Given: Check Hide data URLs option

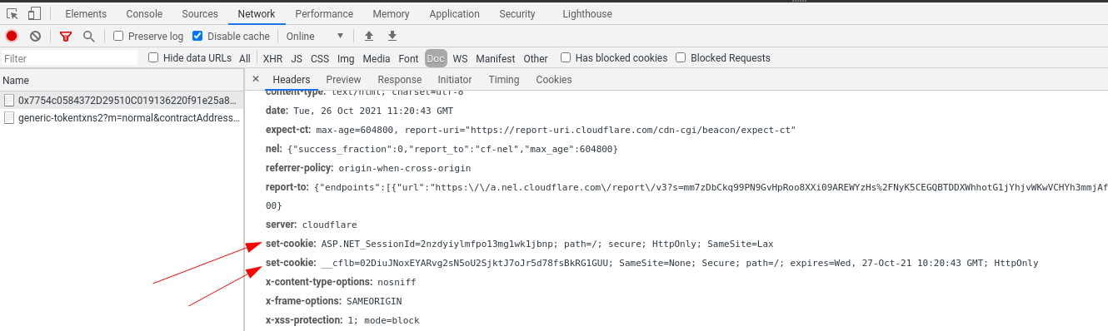Looking at the screenshot, I should coord(153,58).
